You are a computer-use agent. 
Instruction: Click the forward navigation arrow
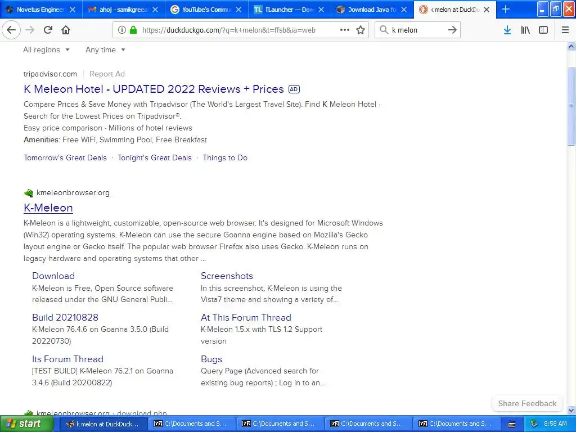click(30, 30)
